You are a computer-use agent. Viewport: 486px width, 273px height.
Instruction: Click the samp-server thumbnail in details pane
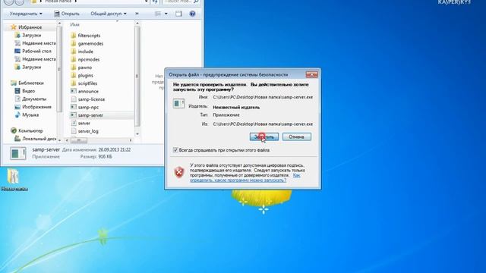point(17,153)
